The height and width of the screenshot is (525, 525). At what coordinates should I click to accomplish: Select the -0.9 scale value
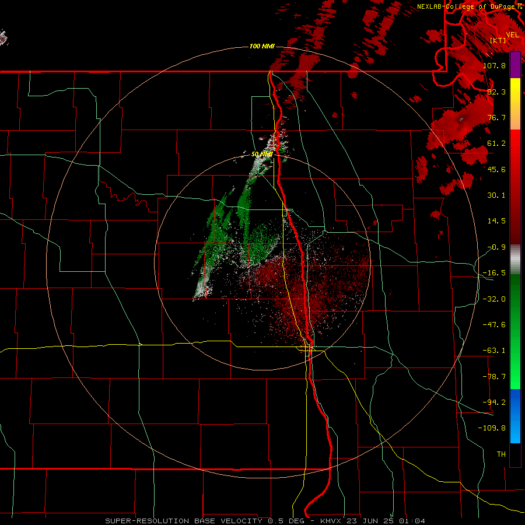(x=496, y=247)
